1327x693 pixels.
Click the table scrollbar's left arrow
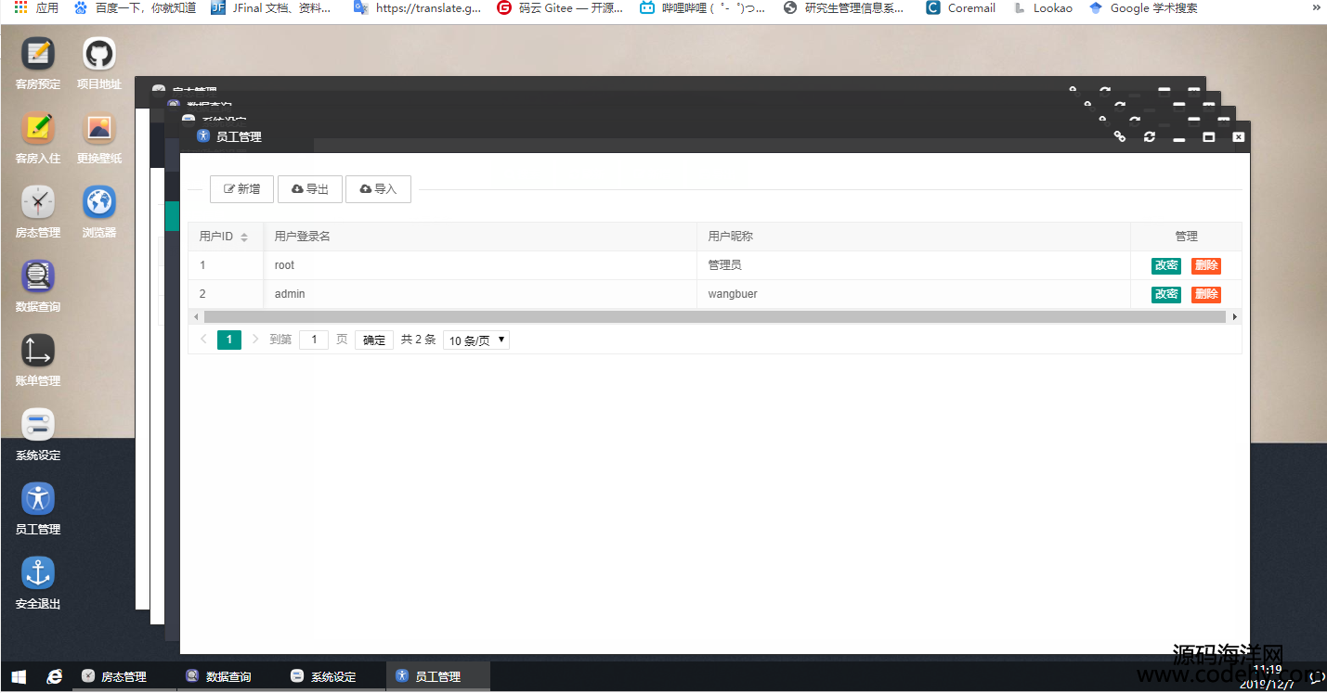point(195,317)
